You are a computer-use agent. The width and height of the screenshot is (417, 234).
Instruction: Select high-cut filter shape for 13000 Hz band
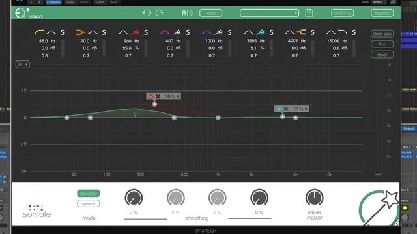[x=343, y=32]
